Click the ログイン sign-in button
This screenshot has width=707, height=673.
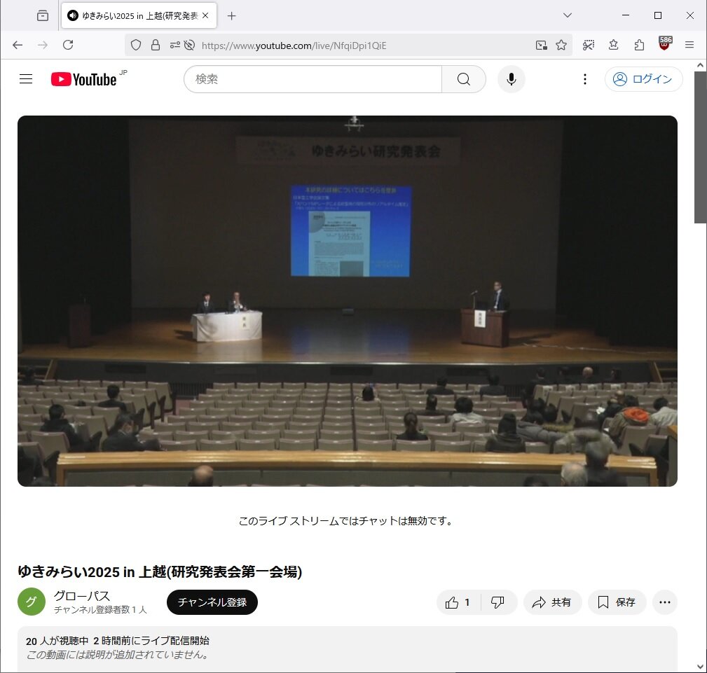coord(643,79)
